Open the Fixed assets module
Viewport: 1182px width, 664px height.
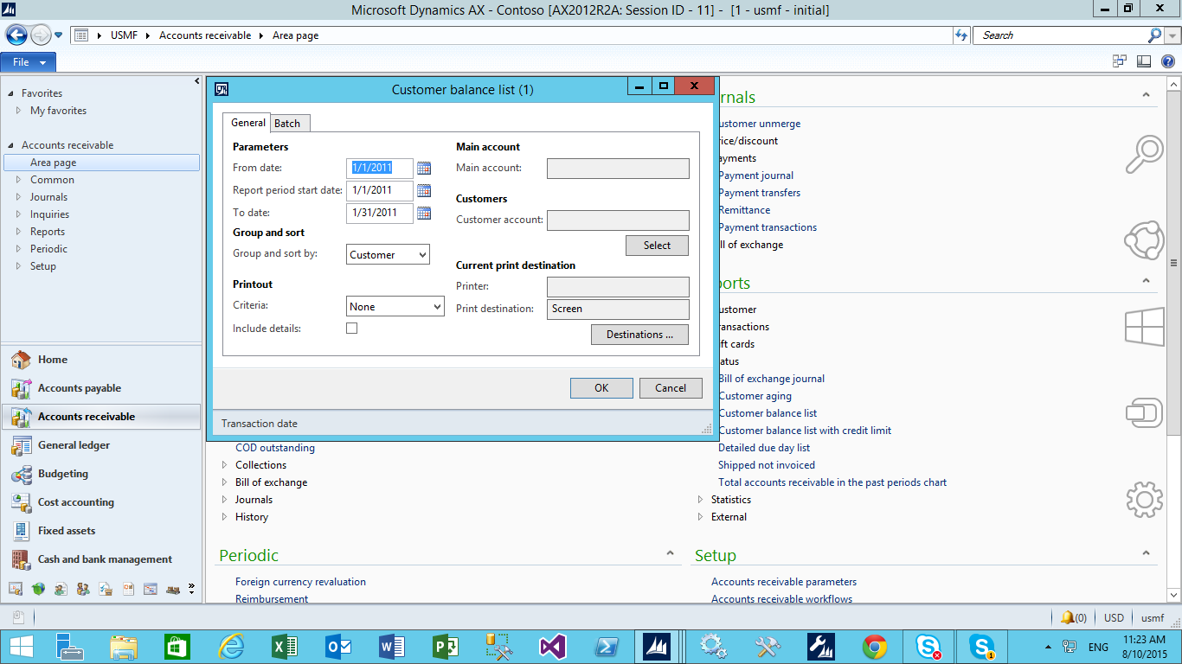pyautogui.click(x=67, y=531)
